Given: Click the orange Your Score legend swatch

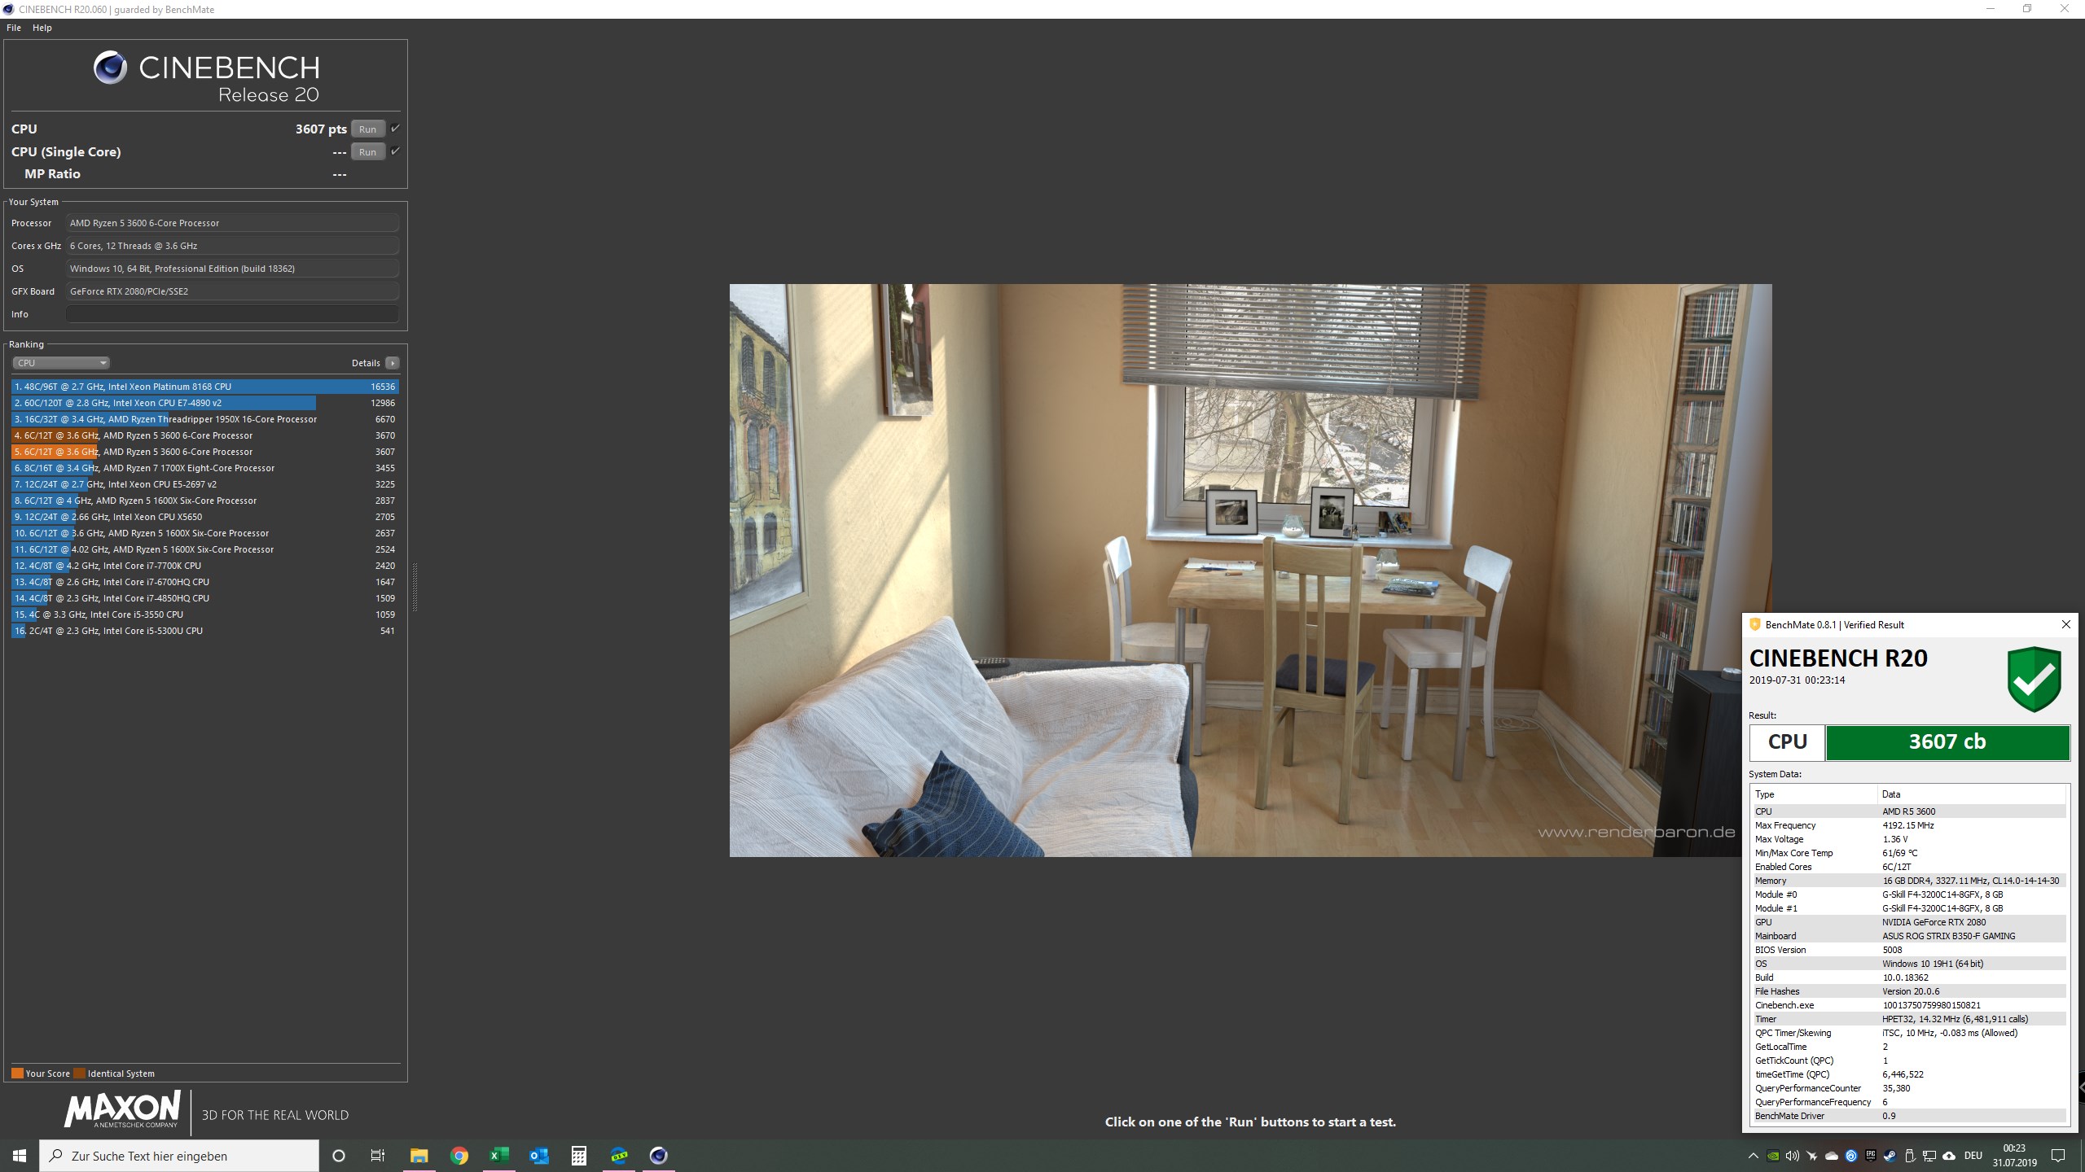Looking at the screenshot, I should (x=17, y=1074).
